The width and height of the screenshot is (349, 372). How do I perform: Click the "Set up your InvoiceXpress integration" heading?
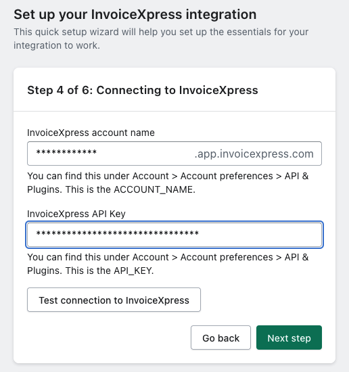click(x=135, y=14)
